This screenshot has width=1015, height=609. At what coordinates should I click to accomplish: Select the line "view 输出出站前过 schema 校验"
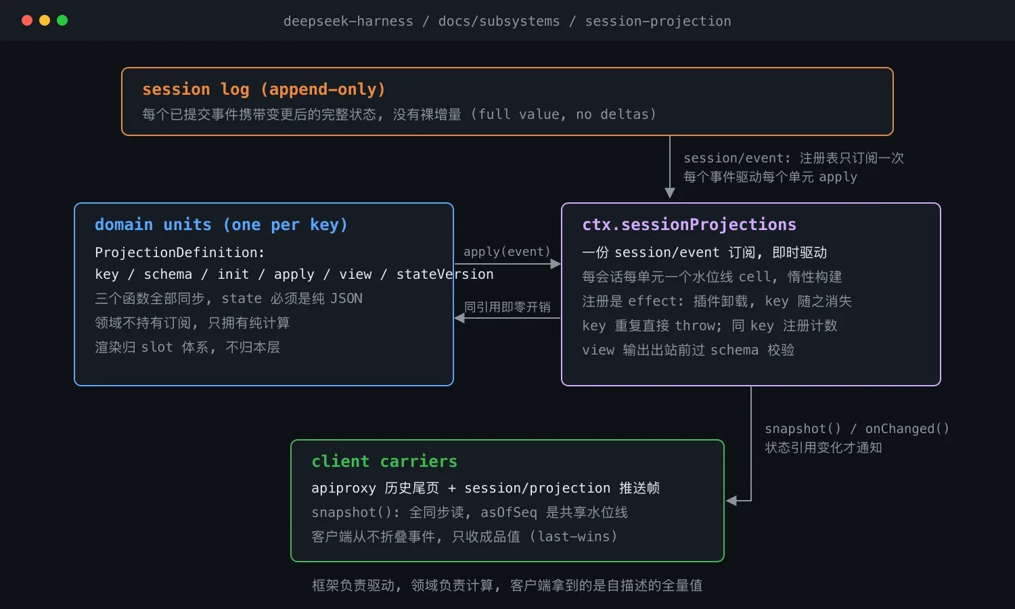tap(688, 350)
